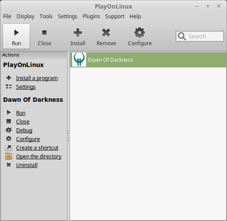Minimize the PlayOnLinux window
This screenshot has width=227, height=221.
[197, 7]
